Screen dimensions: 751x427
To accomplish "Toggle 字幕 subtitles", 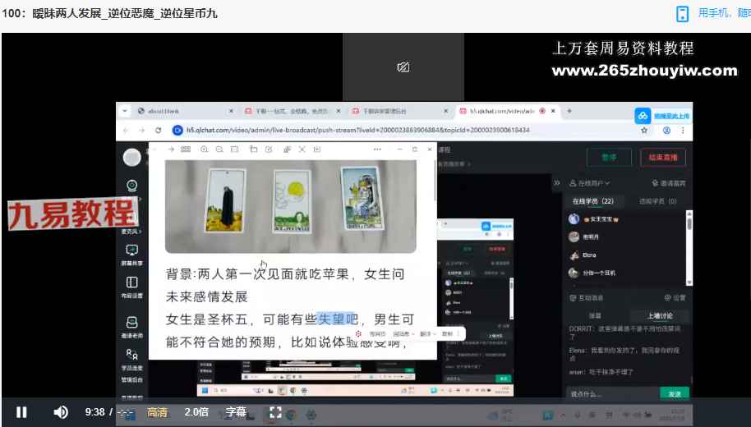I will pyautogui.click(x=236, y=412).
